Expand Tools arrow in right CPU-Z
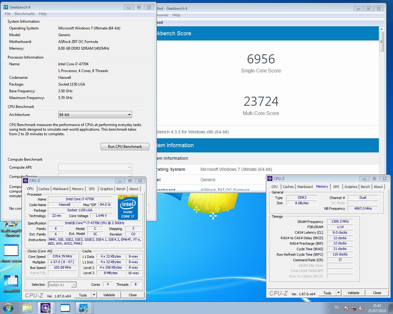 point(339,293)
